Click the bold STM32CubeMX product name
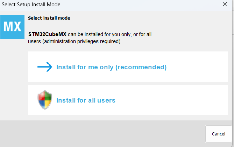234x147 pixels. [x=47, y=35]
